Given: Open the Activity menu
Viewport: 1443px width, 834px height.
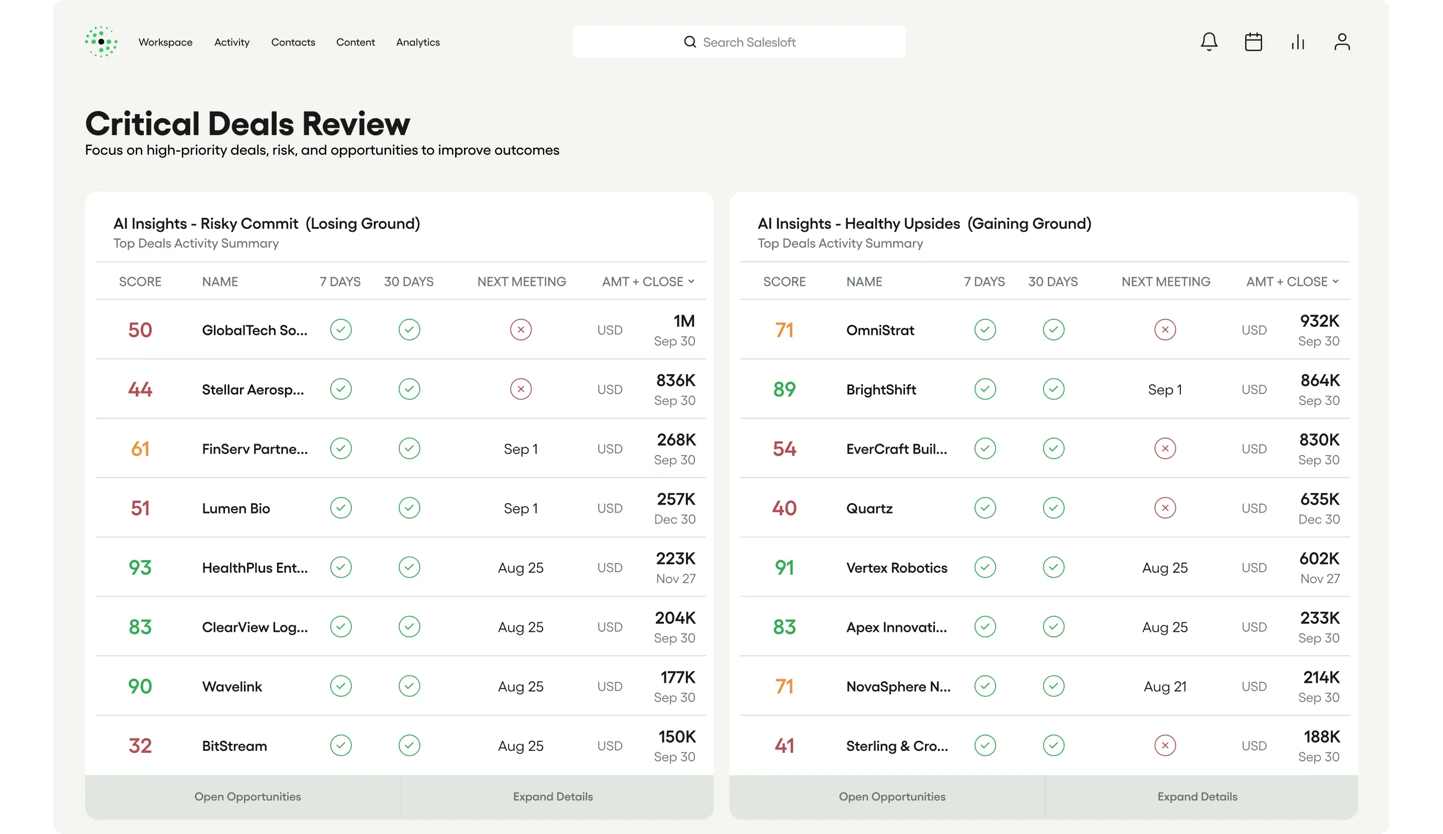Looking at the screenshot, I should pyautogui.click(x=231, y=43).
